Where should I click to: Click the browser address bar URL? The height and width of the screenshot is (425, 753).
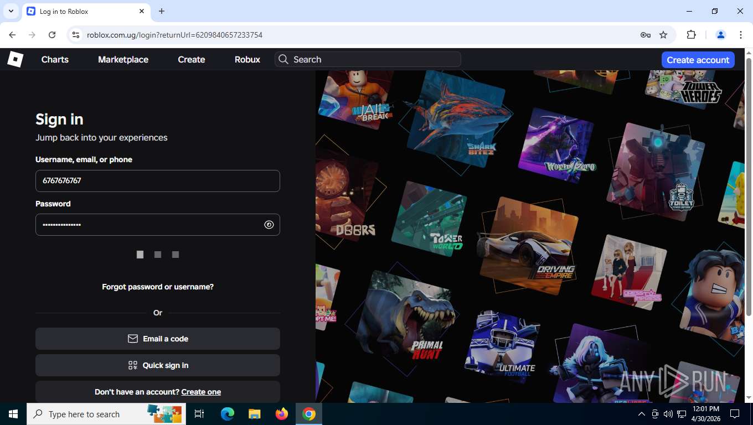coord(174,35)
